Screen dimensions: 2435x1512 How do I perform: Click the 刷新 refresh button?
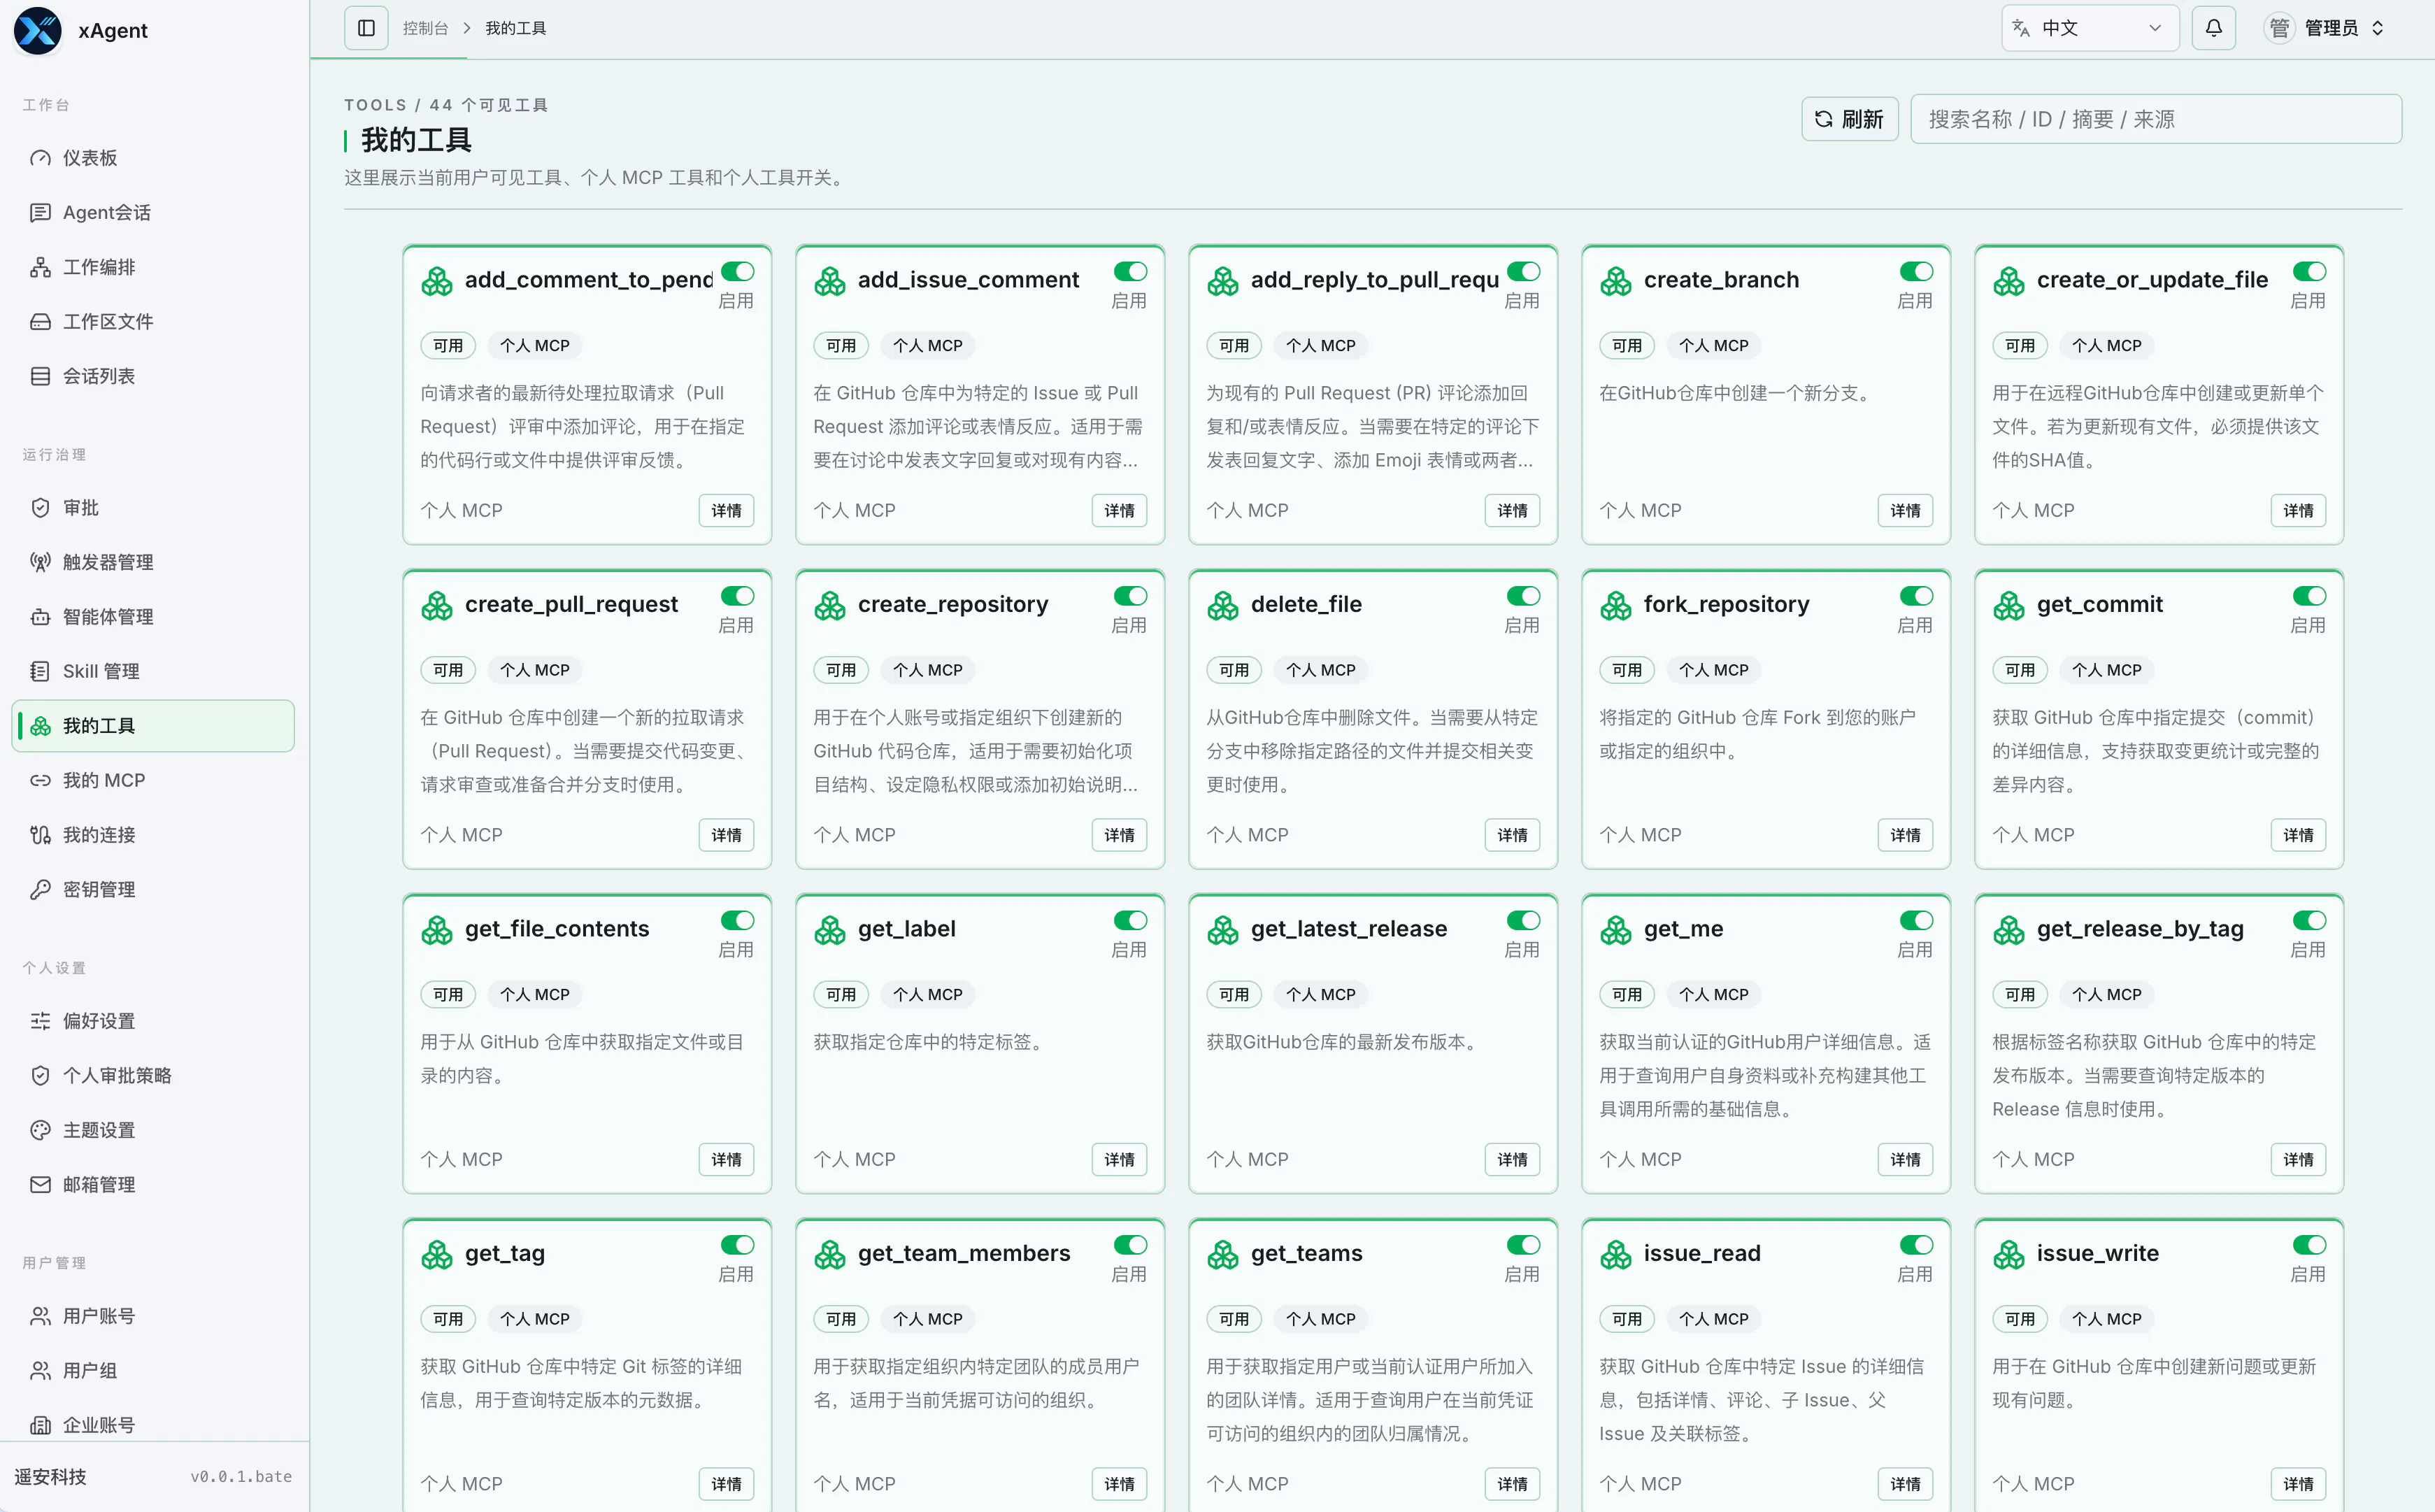[x=1849, y=119]
